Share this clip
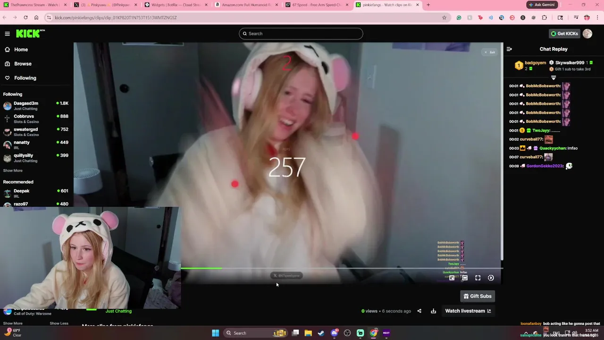Screen dimensions: 604x340 (419, 311)
